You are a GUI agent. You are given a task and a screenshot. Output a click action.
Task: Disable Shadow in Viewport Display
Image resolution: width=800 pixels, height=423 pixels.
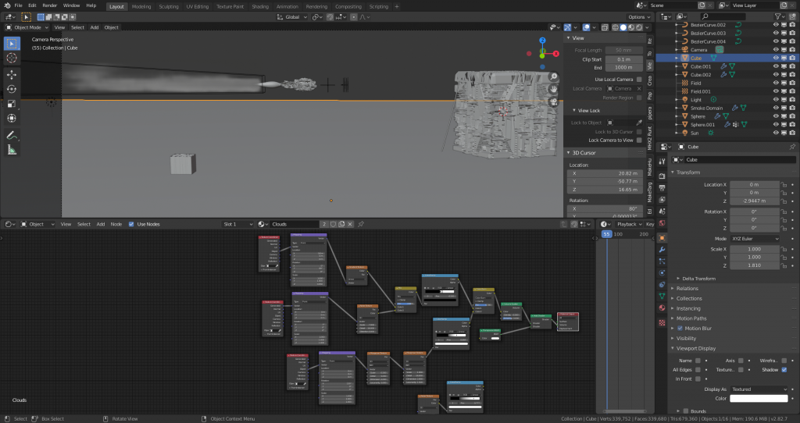point(784,370)
